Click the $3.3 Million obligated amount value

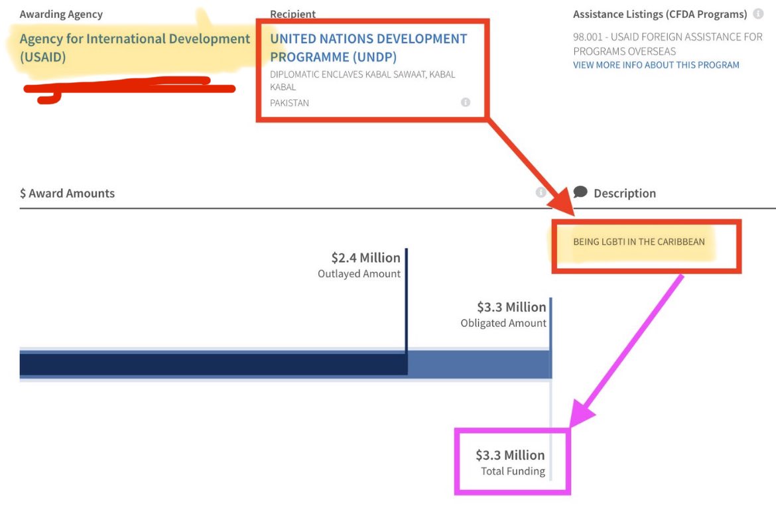click(511, 307)
